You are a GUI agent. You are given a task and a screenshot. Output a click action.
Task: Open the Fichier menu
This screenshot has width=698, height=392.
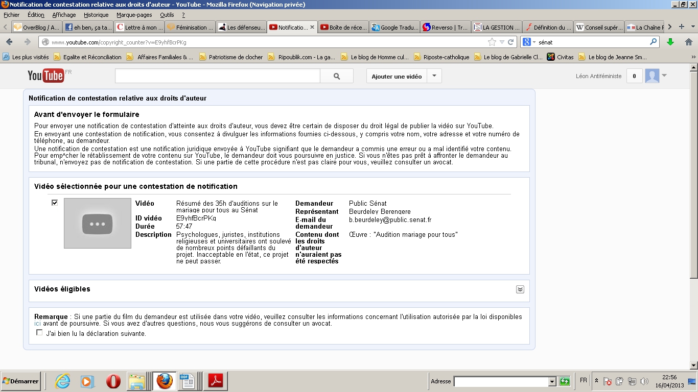tap(11, 15)
